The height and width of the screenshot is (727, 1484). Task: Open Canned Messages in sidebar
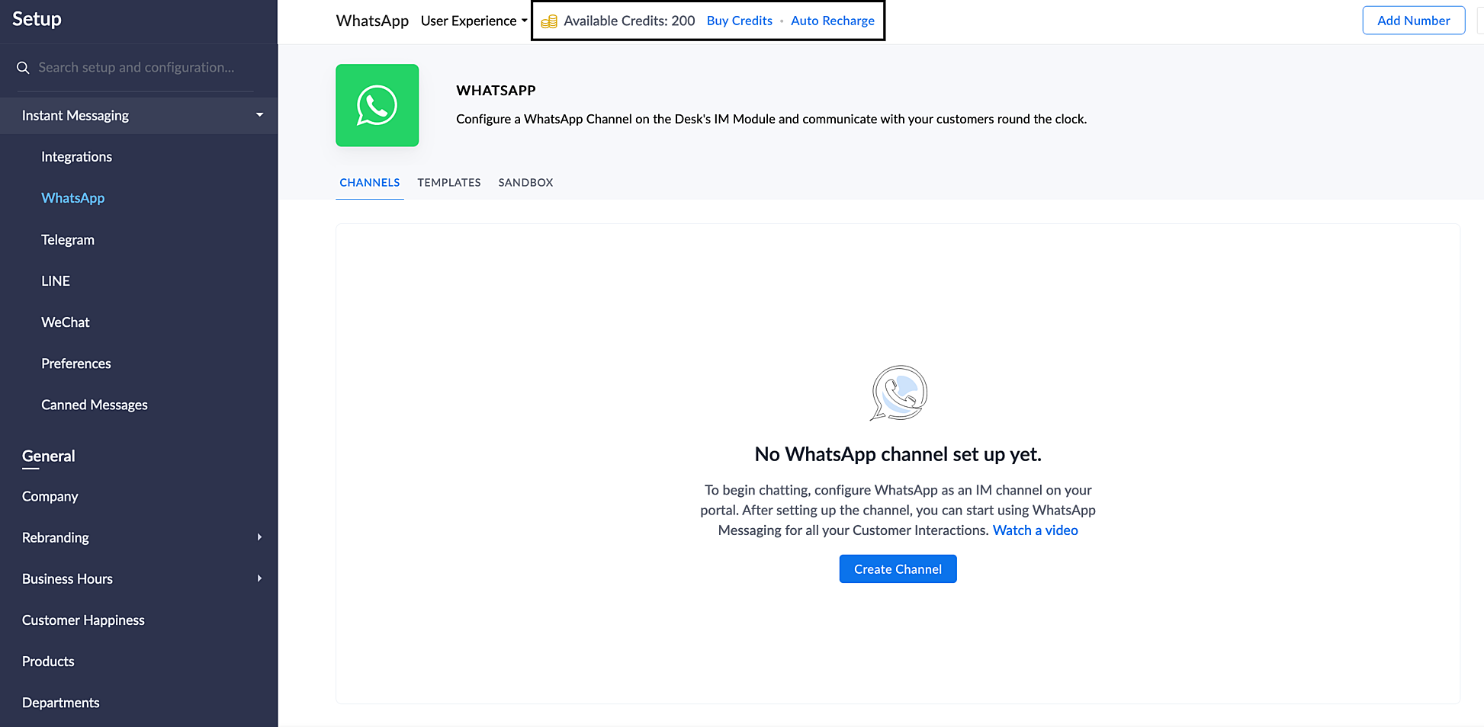[95, 405]
